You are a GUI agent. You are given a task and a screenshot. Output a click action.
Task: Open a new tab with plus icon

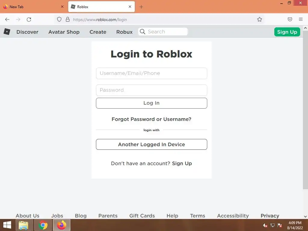(x=141, y=7)
